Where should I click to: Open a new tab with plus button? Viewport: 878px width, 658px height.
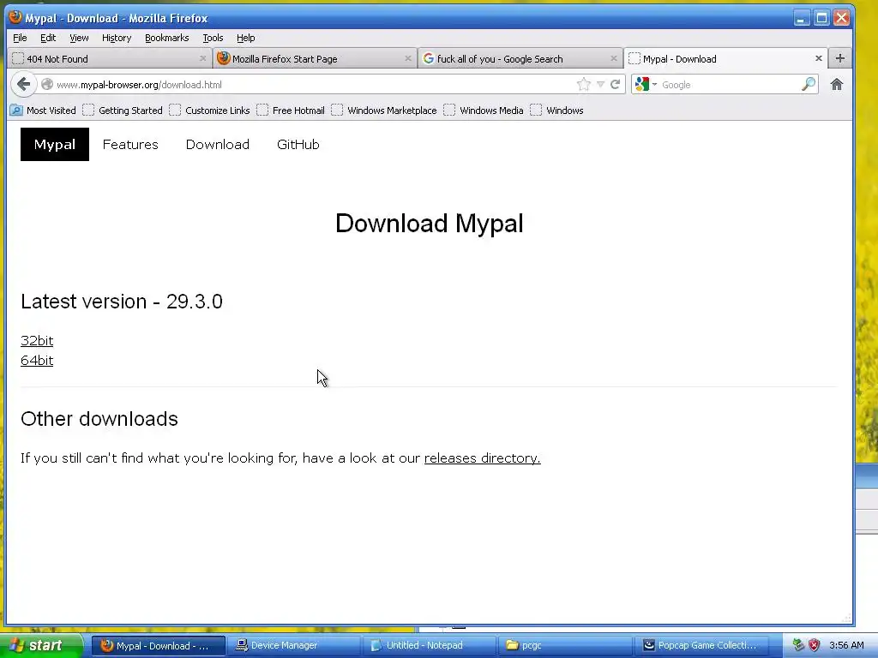point(840,58)
